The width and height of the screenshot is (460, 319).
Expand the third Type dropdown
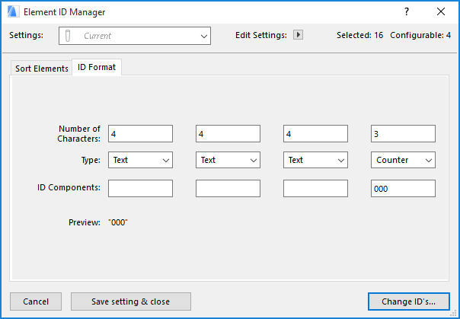click(315, 160)
